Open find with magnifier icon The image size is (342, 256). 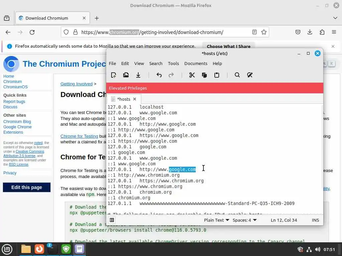point(237,75)
